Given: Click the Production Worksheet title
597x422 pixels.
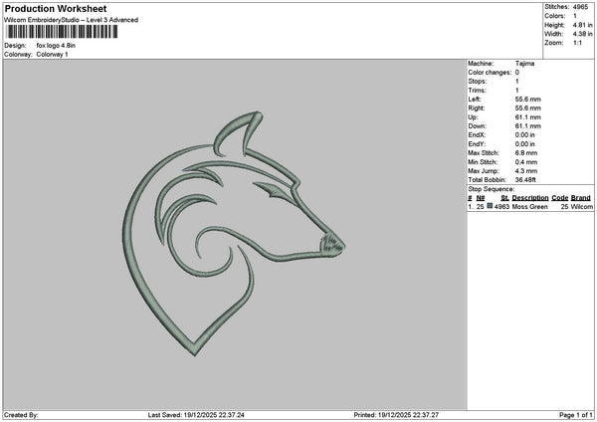Looking at the screenshot, I should click(x=56, y=9).
